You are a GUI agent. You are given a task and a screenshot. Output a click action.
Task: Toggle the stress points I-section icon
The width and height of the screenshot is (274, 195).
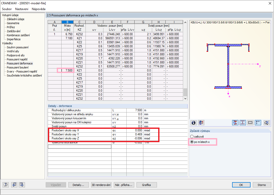tap(243, 123)
